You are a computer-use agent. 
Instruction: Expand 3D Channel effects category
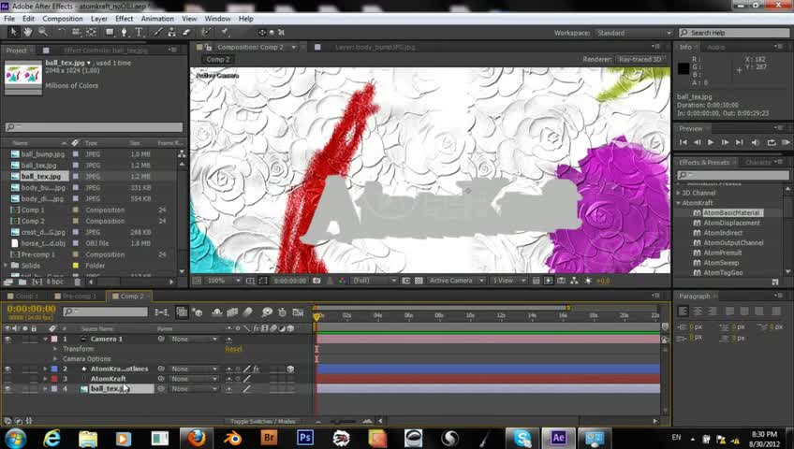(x=679, y=193)
